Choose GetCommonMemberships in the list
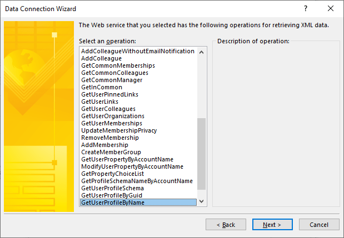The height and width of the screenshot is (238, 344). [118, 65]
